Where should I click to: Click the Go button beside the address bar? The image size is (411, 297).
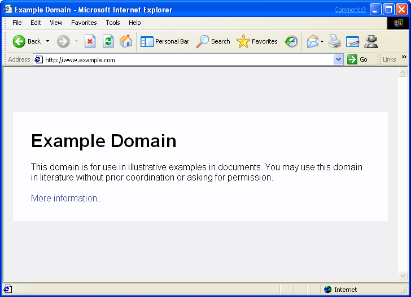pos(357,59)
